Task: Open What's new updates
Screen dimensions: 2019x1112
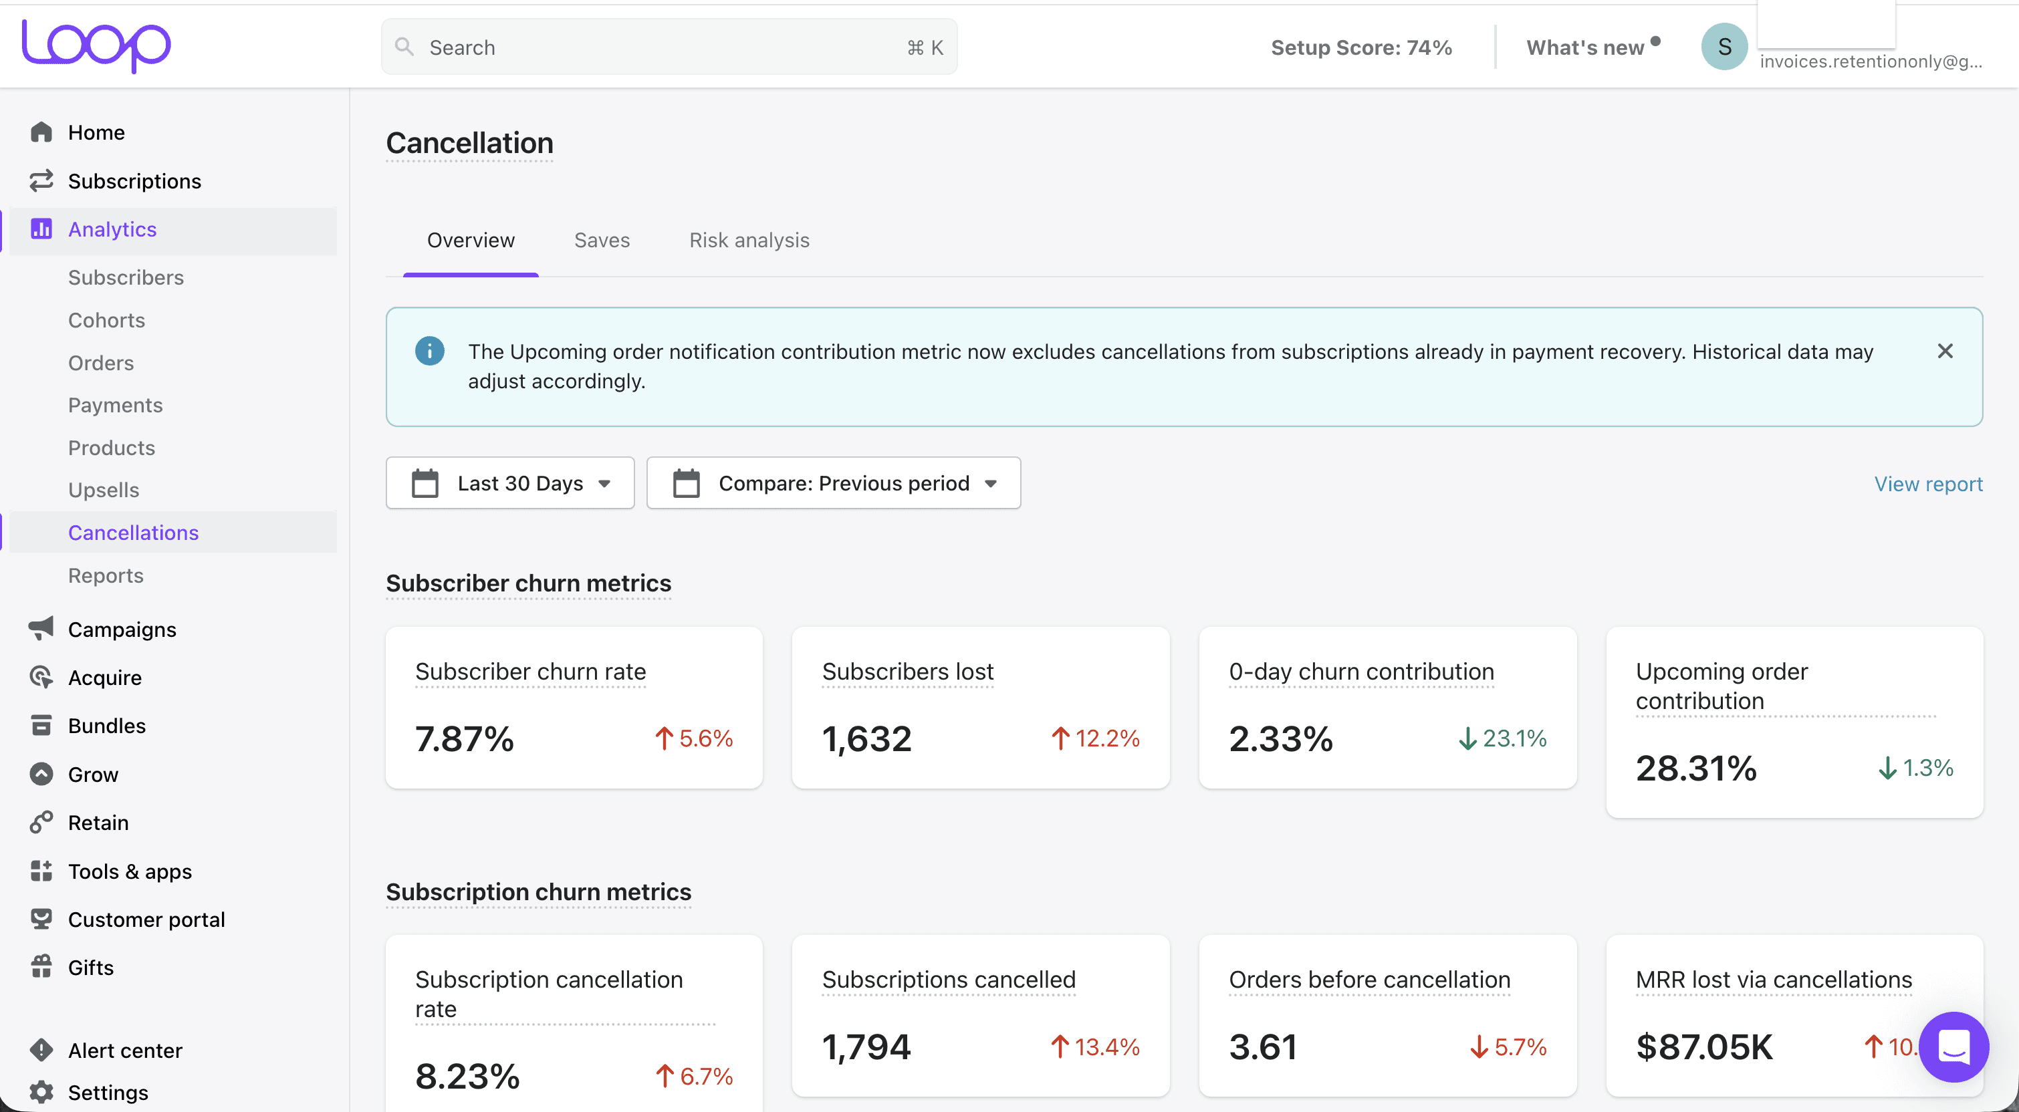Action: [1585, 47]
